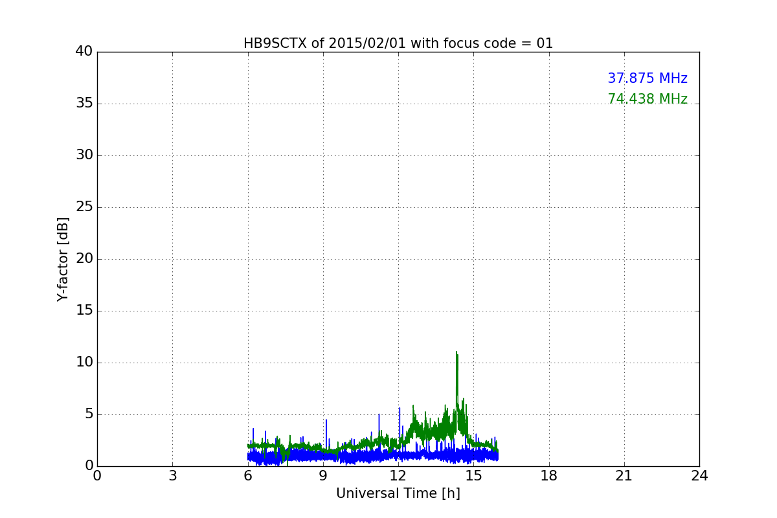Click y-axis tick label 20
This screenshot has width=777, height=518.
tap(84, 258)
